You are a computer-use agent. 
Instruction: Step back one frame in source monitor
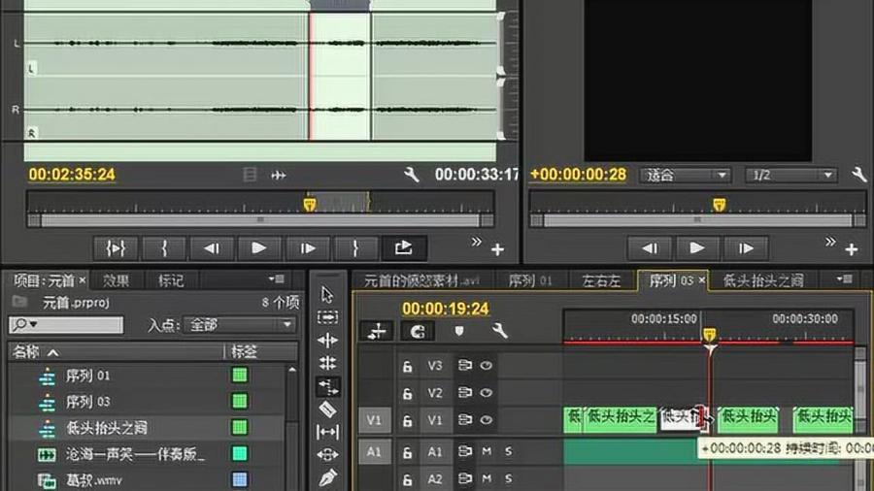(x=212, y=248)
